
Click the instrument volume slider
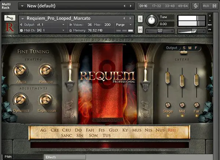[x=191, y=31]
